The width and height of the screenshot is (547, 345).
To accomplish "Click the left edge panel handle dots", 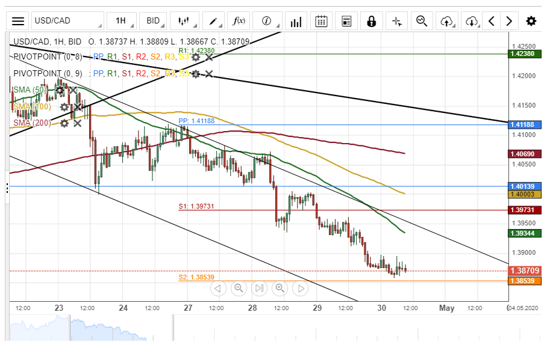I will (7, 189).
